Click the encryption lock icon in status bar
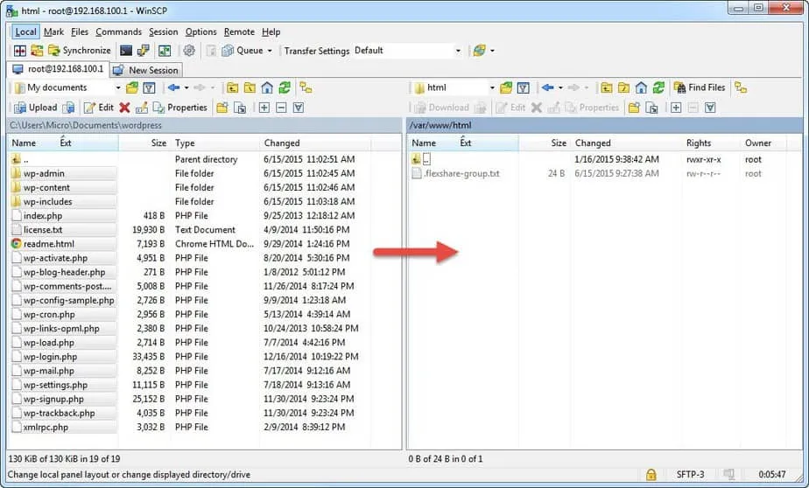 pos(651,475)
